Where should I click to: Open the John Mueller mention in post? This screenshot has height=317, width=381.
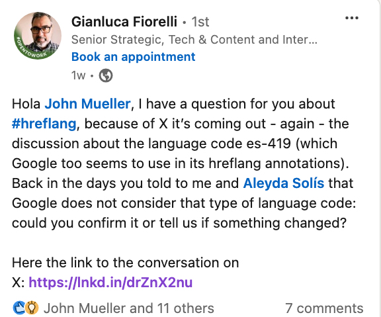coord(88,104)
